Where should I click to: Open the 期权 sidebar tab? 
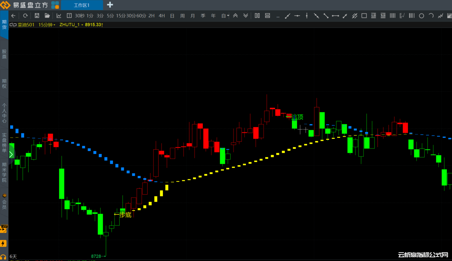[4, 84]
